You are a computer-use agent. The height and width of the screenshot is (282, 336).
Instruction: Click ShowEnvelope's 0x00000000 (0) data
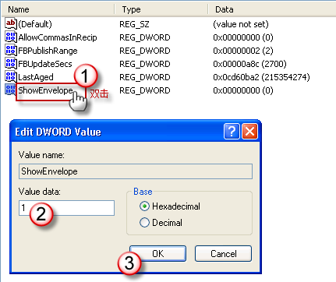[243, 90]
